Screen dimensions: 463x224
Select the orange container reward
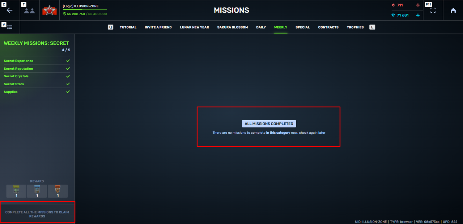point(58,191)
